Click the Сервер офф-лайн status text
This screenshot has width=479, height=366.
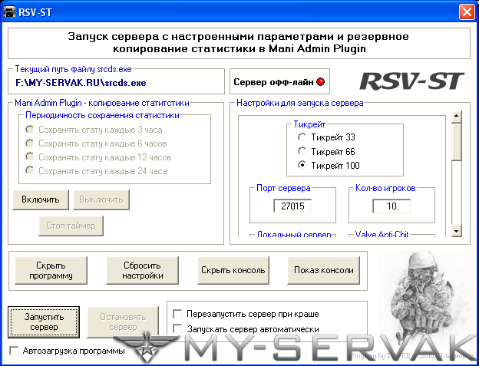273,82
